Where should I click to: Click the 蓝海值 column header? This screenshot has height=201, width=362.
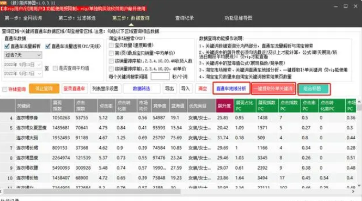(178, 106)
